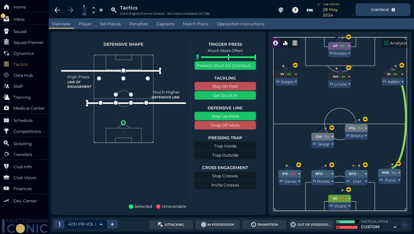Select tactic slot number 1
Screen dimensions: 414x234
[59, 224]
